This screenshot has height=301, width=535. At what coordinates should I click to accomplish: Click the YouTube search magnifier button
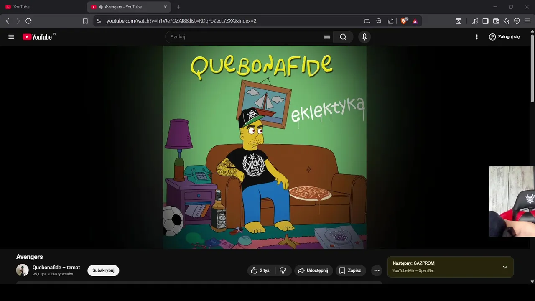click(343, 37)
